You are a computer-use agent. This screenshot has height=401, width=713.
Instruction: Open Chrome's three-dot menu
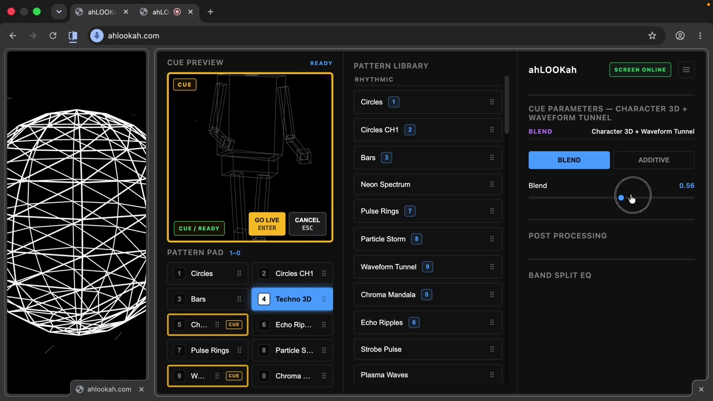[x=700, y=36]
